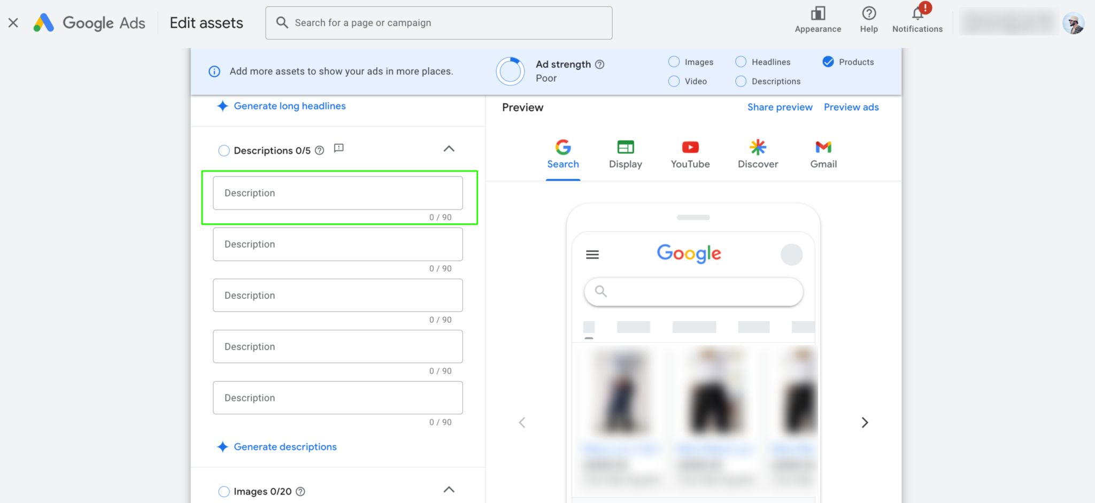Image resolution: width=1095 pixels, height=503 pixels.
Task: Click the Descriptions help question mark
Action: click(319, 150)
